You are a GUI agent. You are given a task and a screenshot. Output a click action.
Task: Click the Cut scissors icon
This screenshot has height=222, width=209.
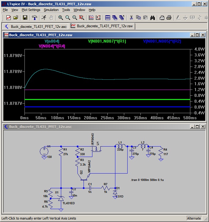131,17
